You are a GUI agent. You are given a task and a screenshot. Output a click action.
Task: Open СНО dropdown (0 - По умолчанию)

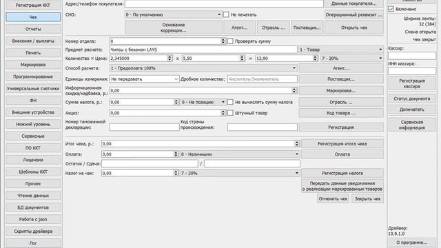[x=173, y=14]
